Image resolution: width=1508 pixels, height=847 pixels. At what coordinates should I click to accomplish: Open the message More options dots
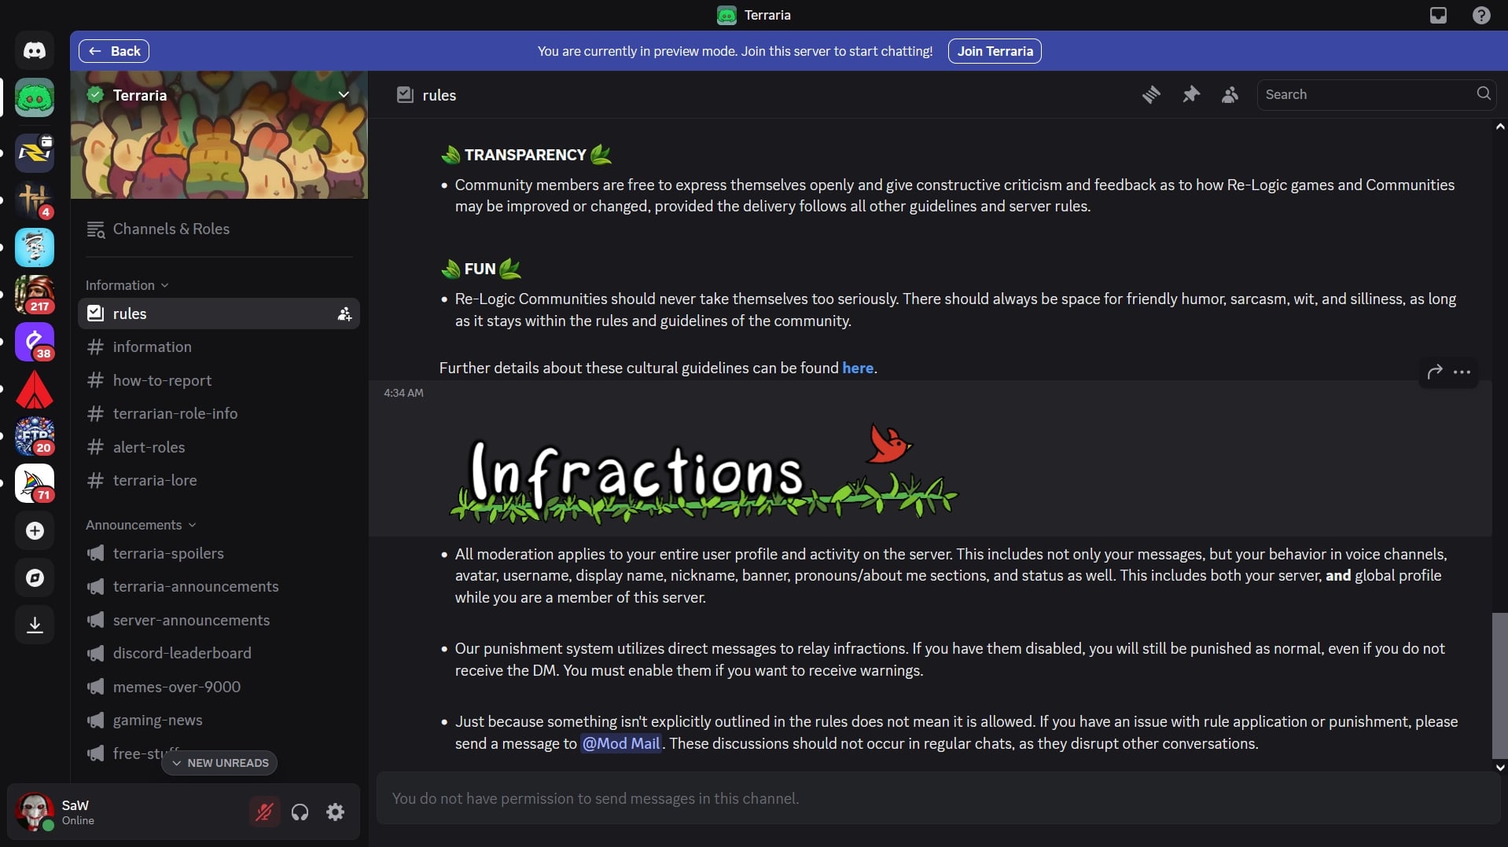[1462, 372]
